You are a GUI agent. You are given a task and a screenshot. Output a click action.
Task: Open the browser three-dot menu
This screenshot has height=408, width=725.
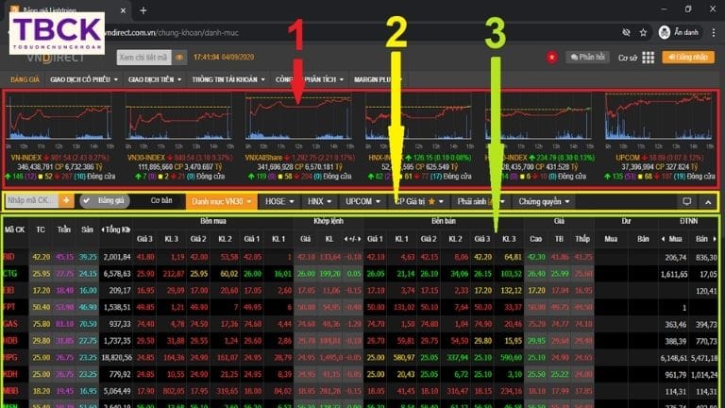[713, 31]
